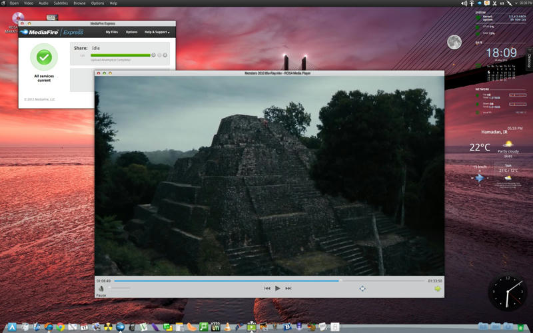Open the Video menu
Viewport: 533px width, 333px height.
click(x=29, y=3)
